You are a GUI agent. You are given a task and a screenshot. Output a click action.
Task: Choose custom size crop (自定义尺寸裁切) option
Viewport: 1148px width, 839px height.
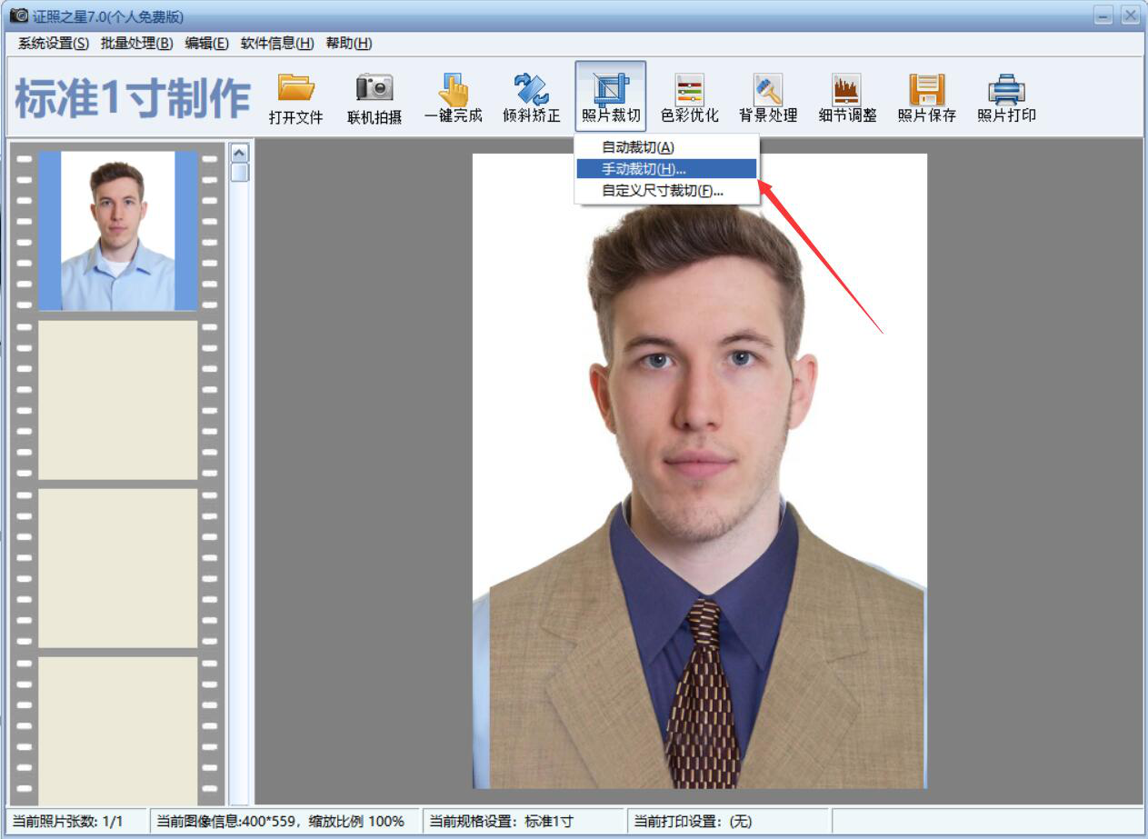pos(663,191)
